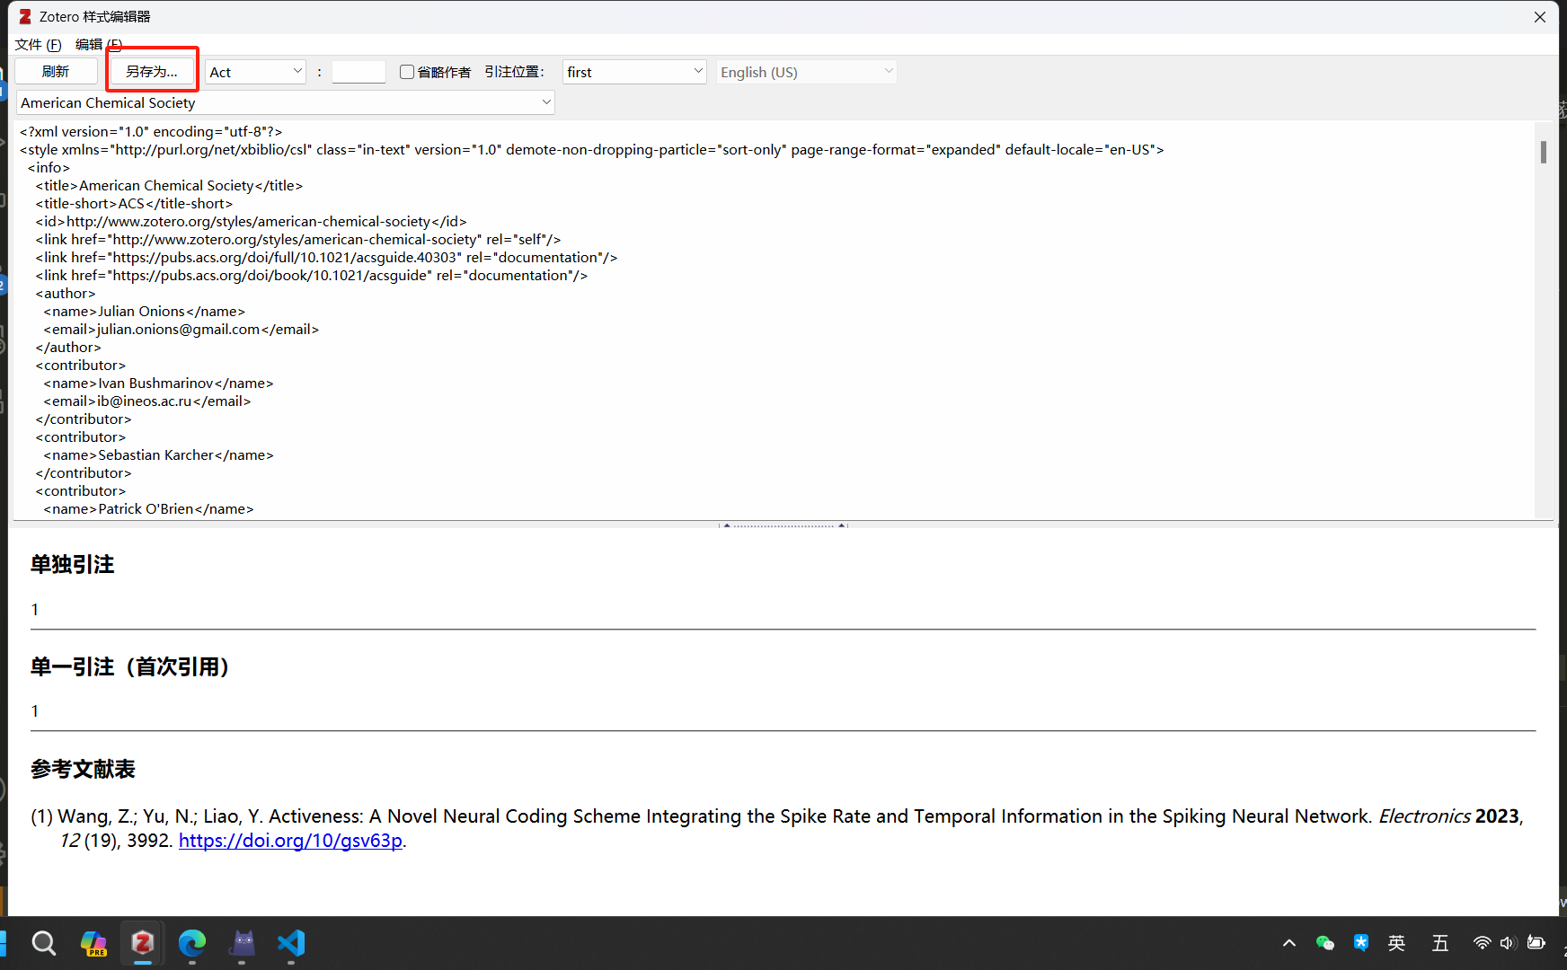Image resolution: width=1567 pixels, height=970 pixels.
Task: Open Windows Search from the taskbar
Action: point(44,943)
